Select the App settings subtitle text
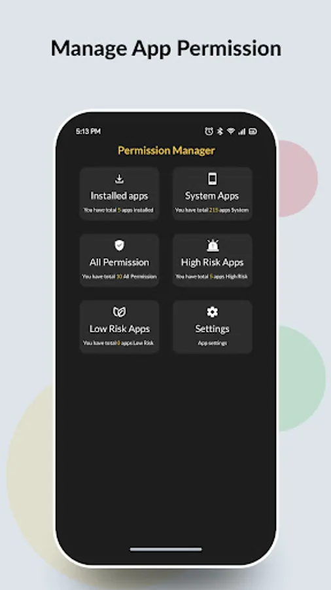Image resolution: width=331 pixels, height=590 pixels. point(213,343)
